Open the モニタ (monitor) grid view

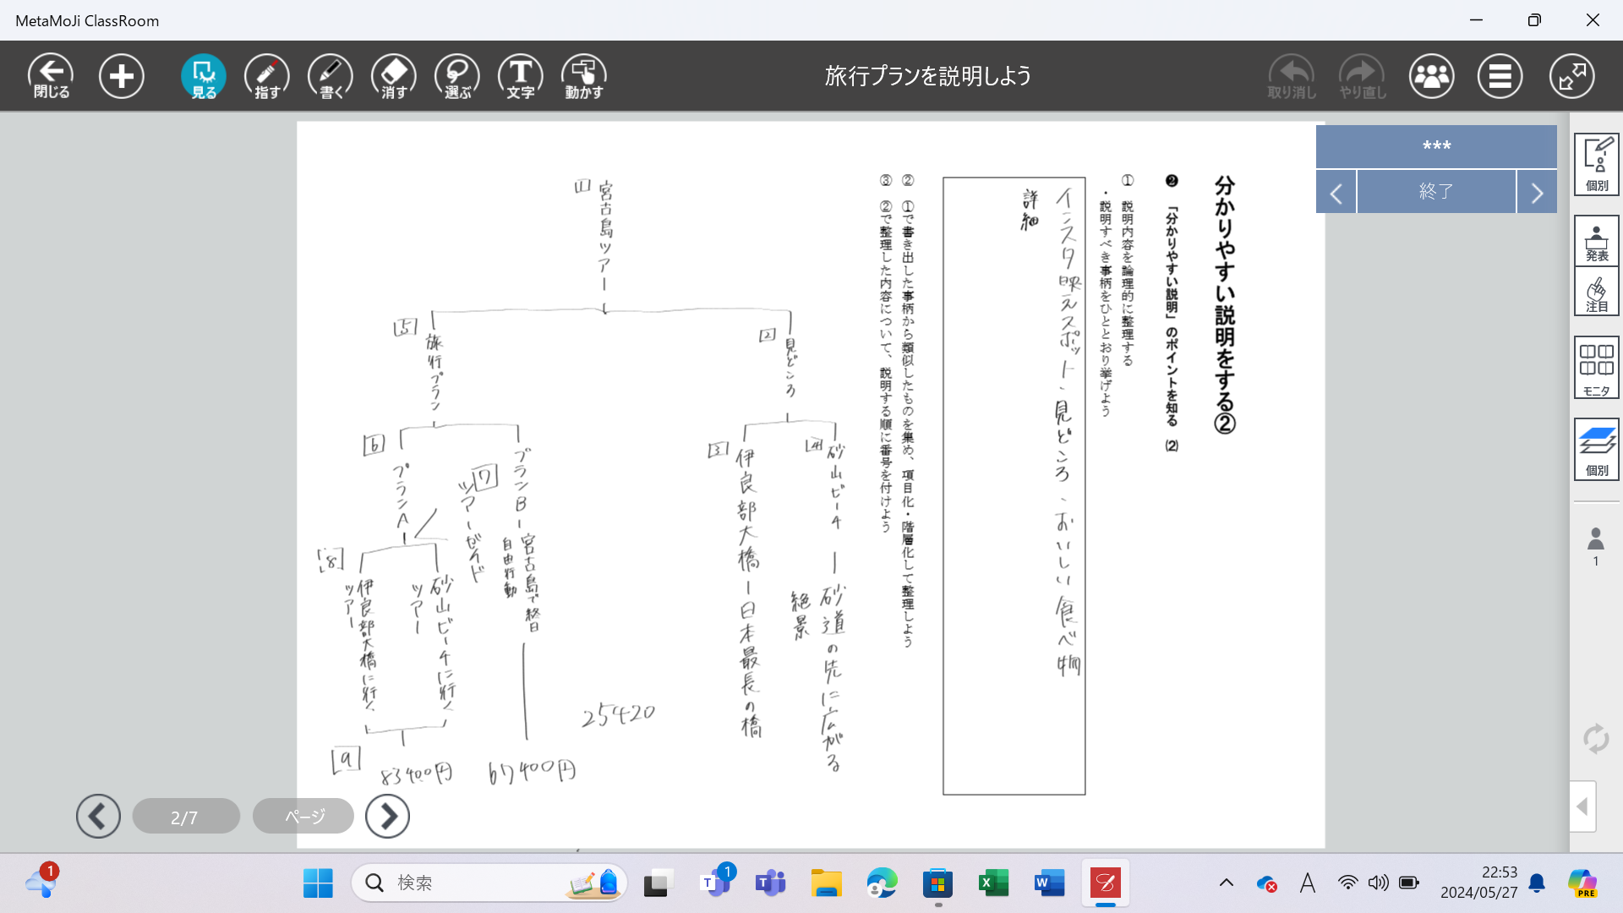[1596, 368]
